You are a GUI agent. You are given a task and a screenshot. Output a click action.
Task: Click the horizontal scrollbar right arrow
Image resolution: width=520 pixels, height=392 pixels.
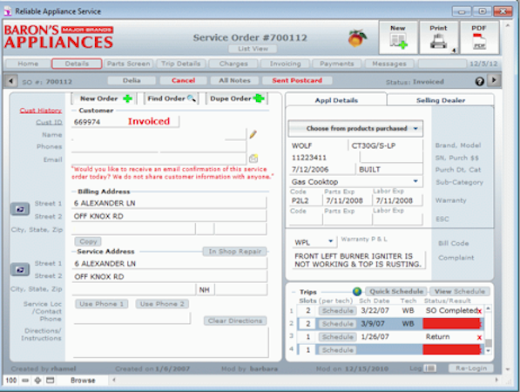(496, 380)
